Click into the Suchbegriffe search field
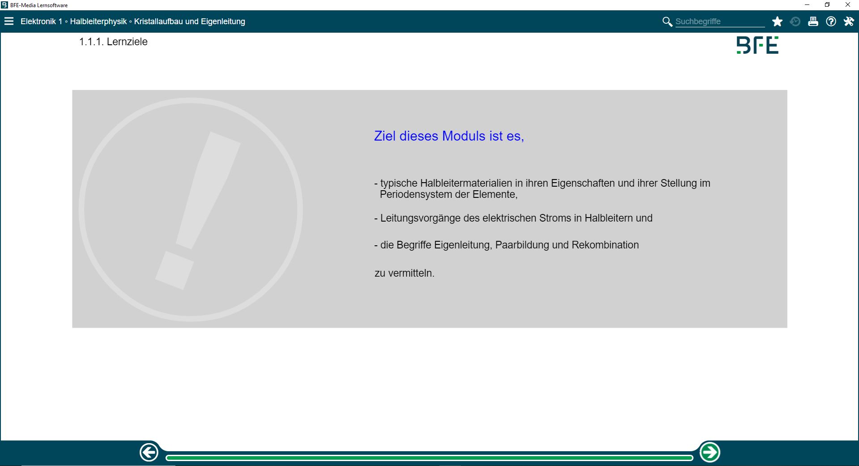 click(719, 21)
